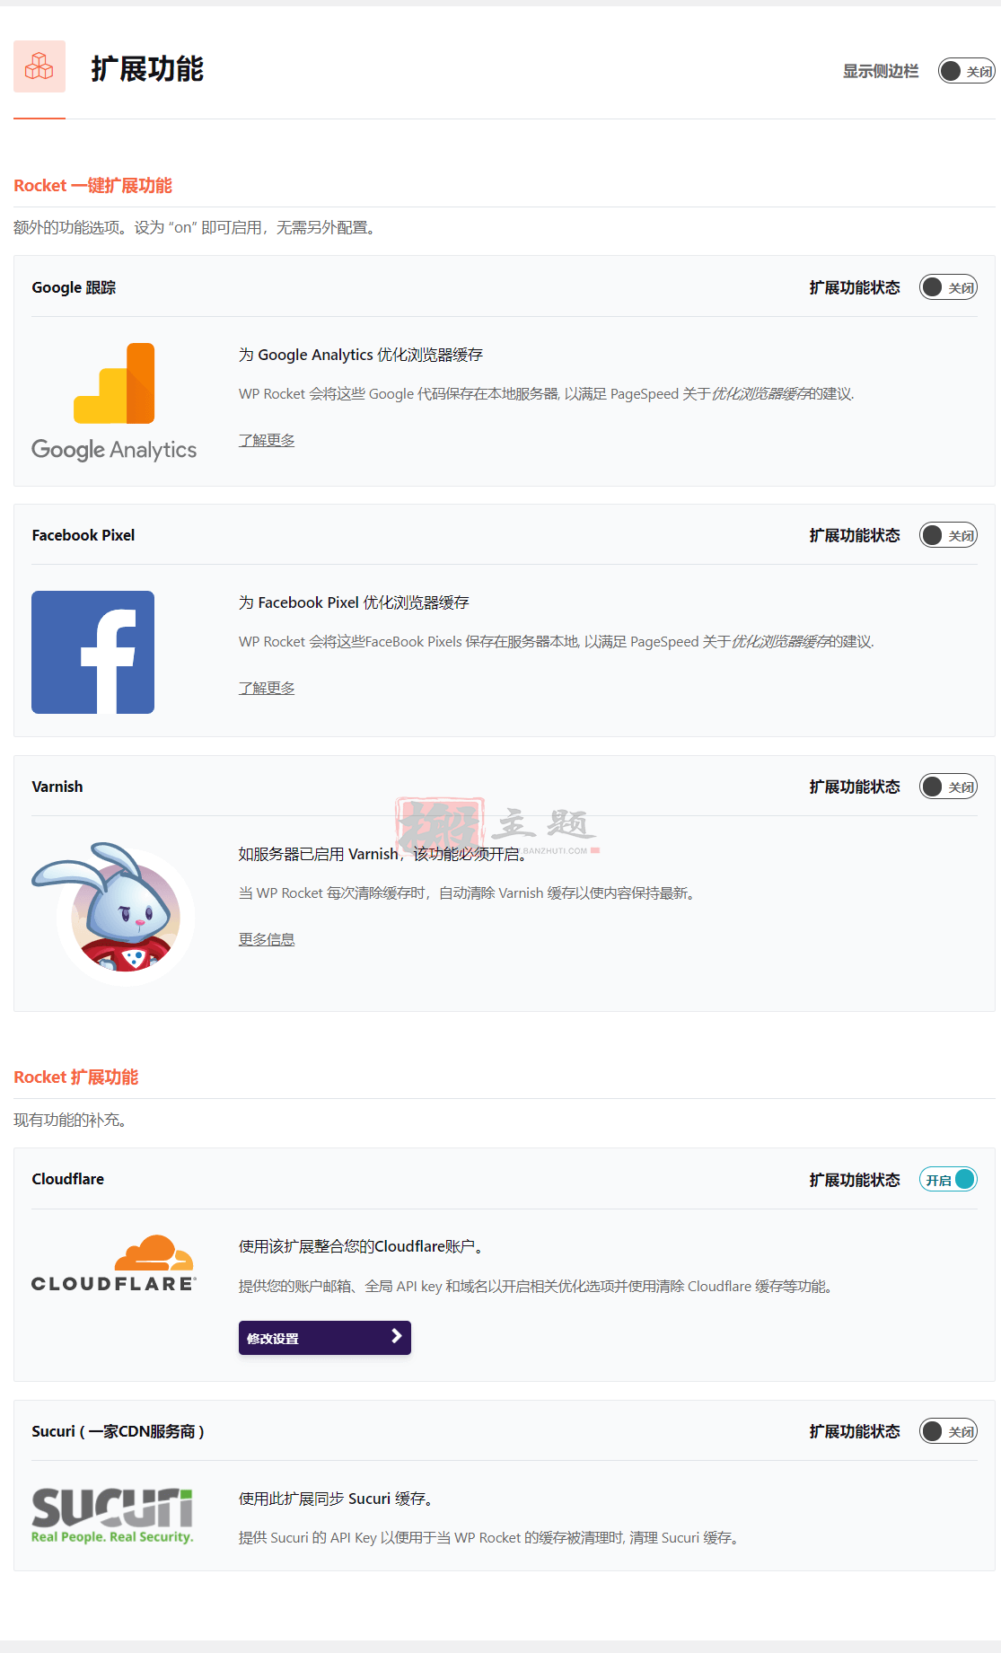Enable the Facebook Pixel add-on toggle
Screen dimensions: 1001x1653
tap(948, 535)
